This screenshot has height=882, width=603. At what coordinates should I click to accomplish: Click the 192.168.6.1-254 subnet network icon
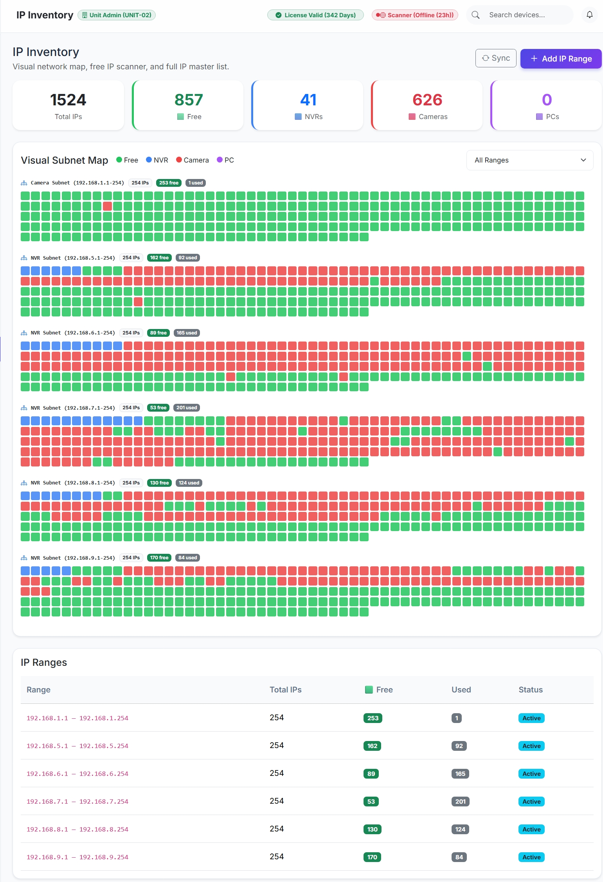[x=24, y=333]
